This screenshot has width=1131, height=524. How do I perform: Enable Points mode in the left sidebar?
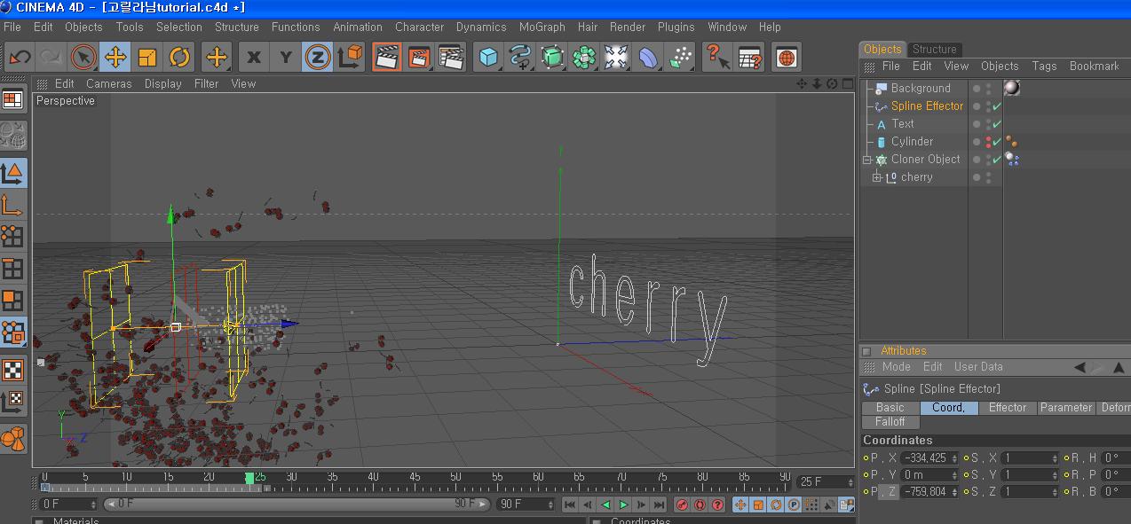click(x=13, y=237)
